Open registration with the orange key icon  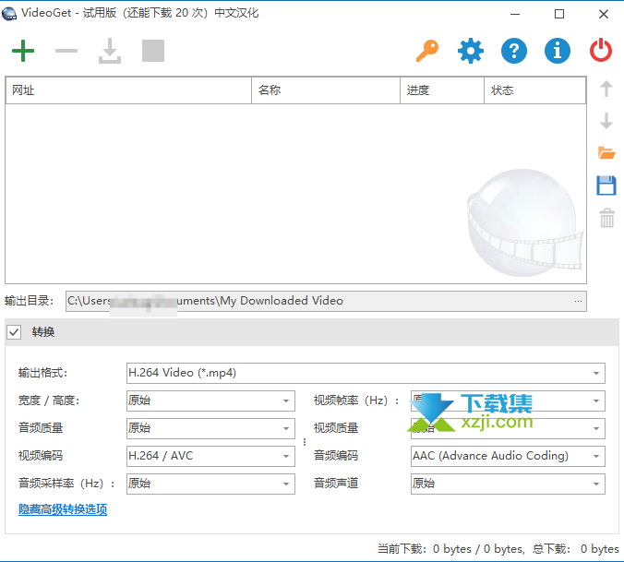click(427, 51)
